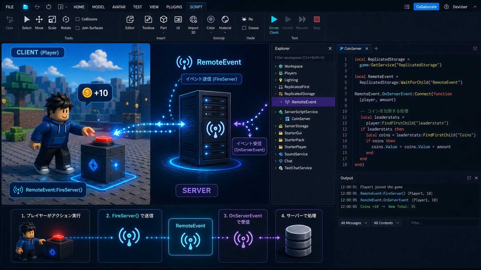Maximize the Output panel
Screen dimensions: 481x270
pos(469,178)
